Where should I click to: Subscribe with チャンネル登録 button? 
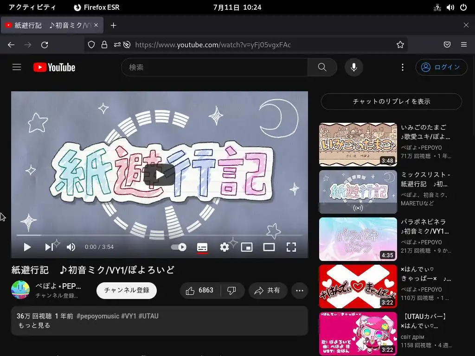(x=127, y=290)
